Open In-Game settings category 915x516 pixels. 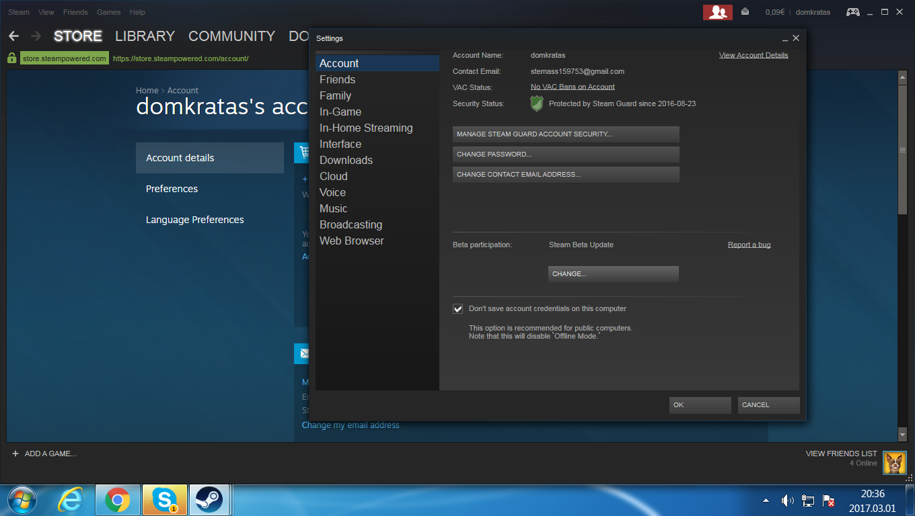pyautogui.click(x=377, y=112)
